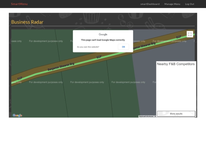The image size is (206, 154).
Task: Click the 'Do you own this website?' link
Action: coord(88,47)
